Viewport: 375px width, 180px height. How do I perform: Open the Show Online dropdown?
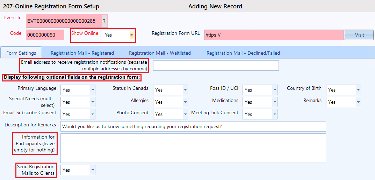[x=131, y=35]
